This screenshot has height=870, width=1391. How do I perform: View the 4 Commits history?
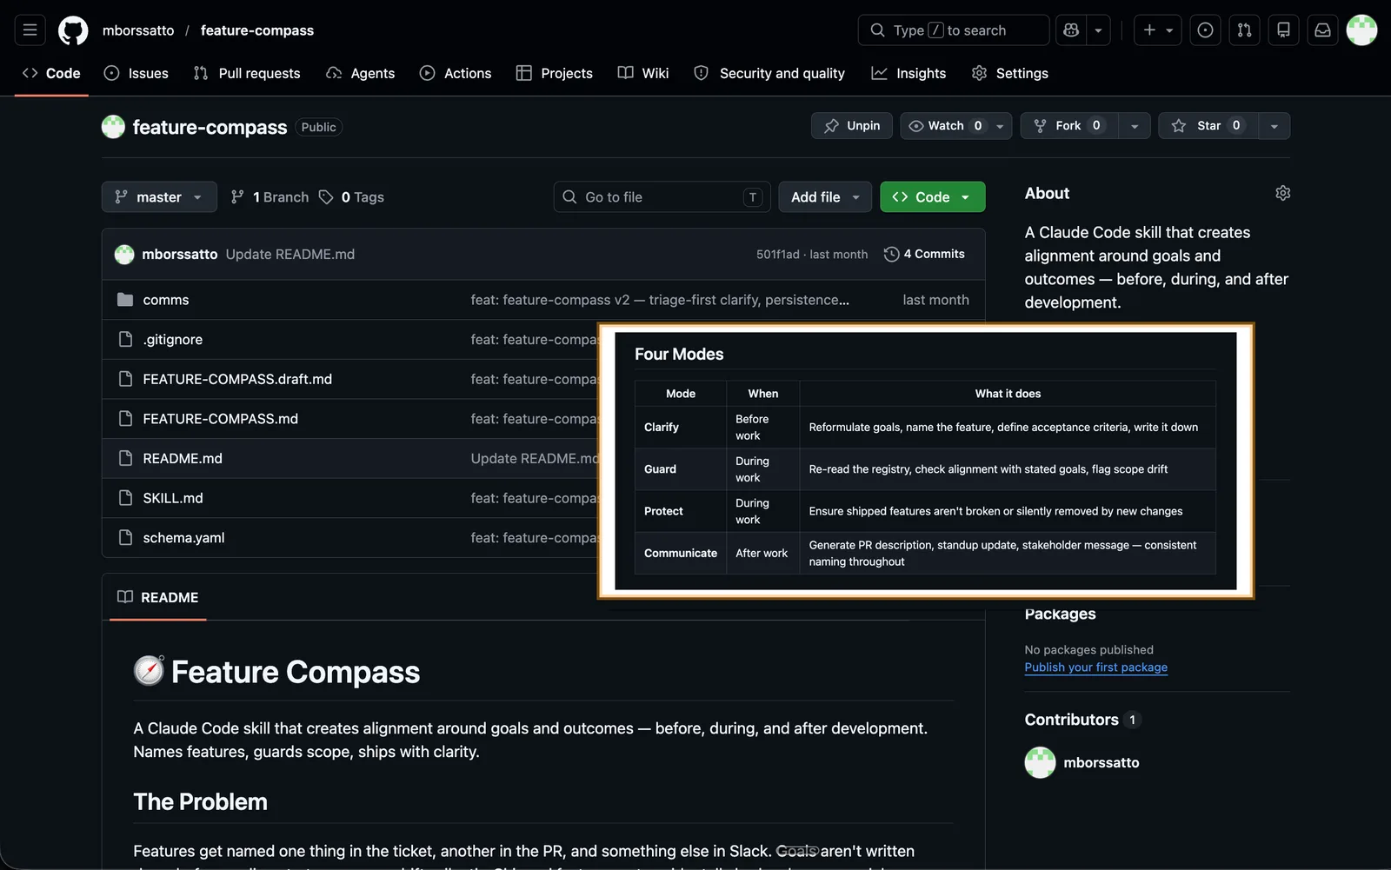tap(924, 254)
